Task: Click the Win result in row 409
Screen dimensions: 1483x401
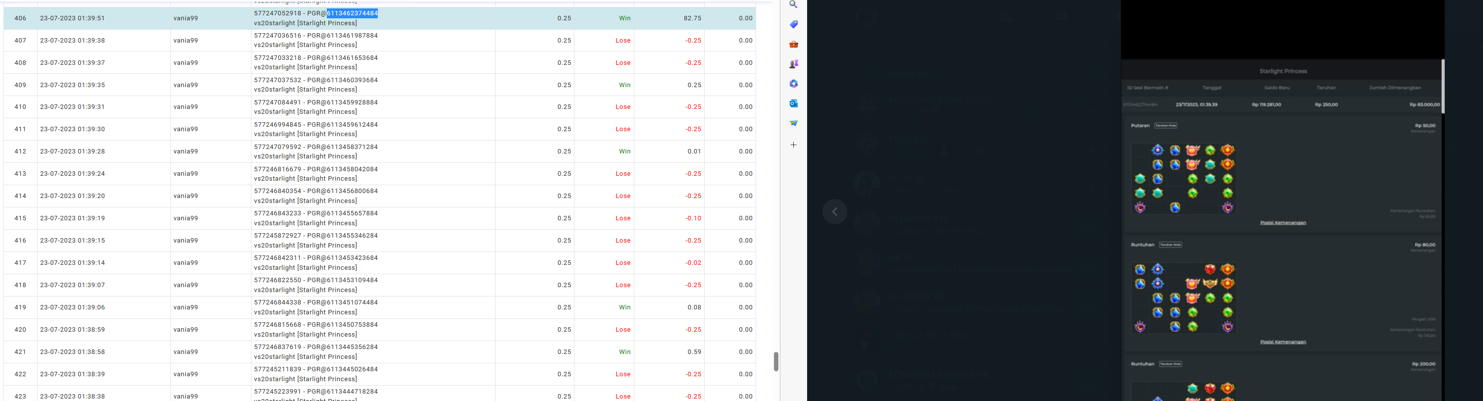Action: tap(624, 85)
